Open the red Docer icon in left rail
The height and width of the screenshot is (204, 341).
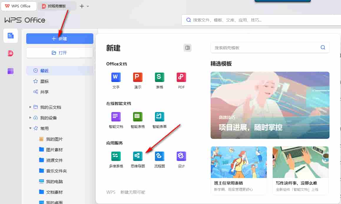point(10,53)
